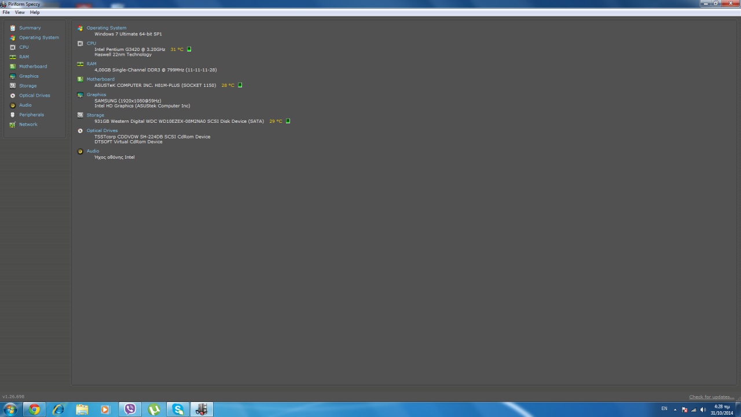Viewport: 741px width, 417px height.
Task: Open Optical Drives in sidebar
Action: pos(35,96)
